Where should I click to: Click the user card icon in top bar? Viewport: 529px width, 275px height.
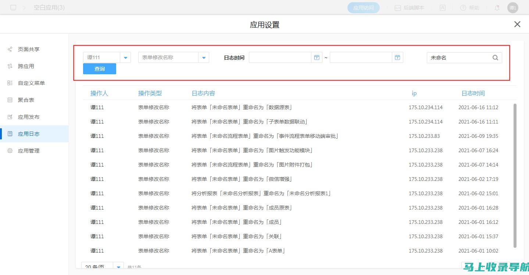coord(443,8)
